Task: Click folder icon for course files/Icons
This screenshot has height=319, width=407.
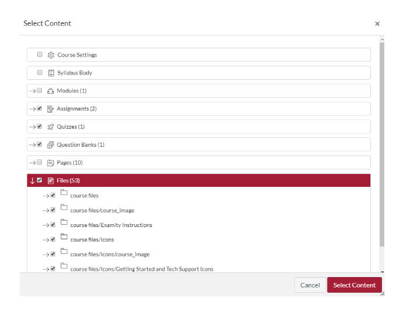Action: 64,237
